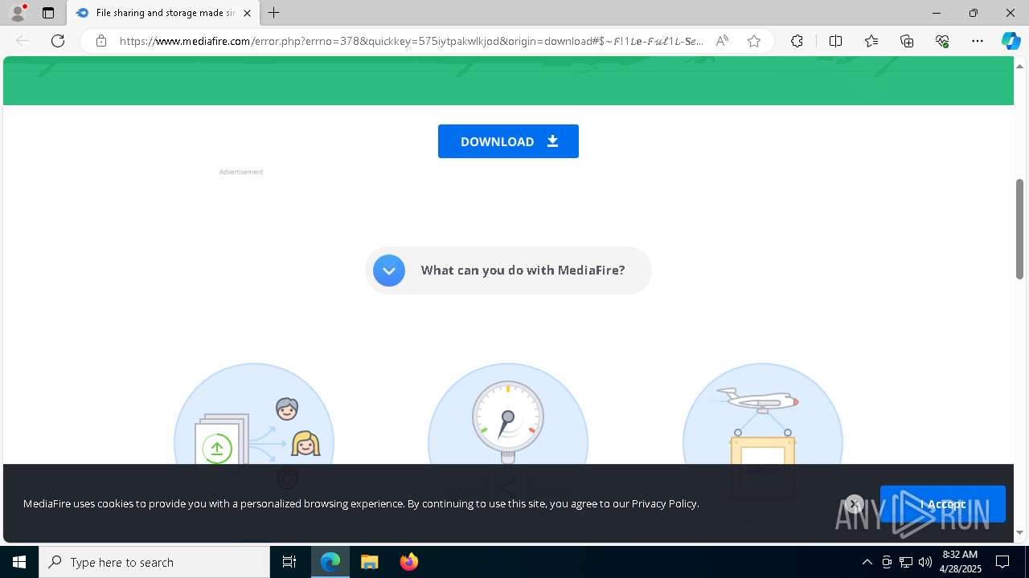
Task: Focus the address bar URL
Action: pyautogui.click(x=411, y=41)
